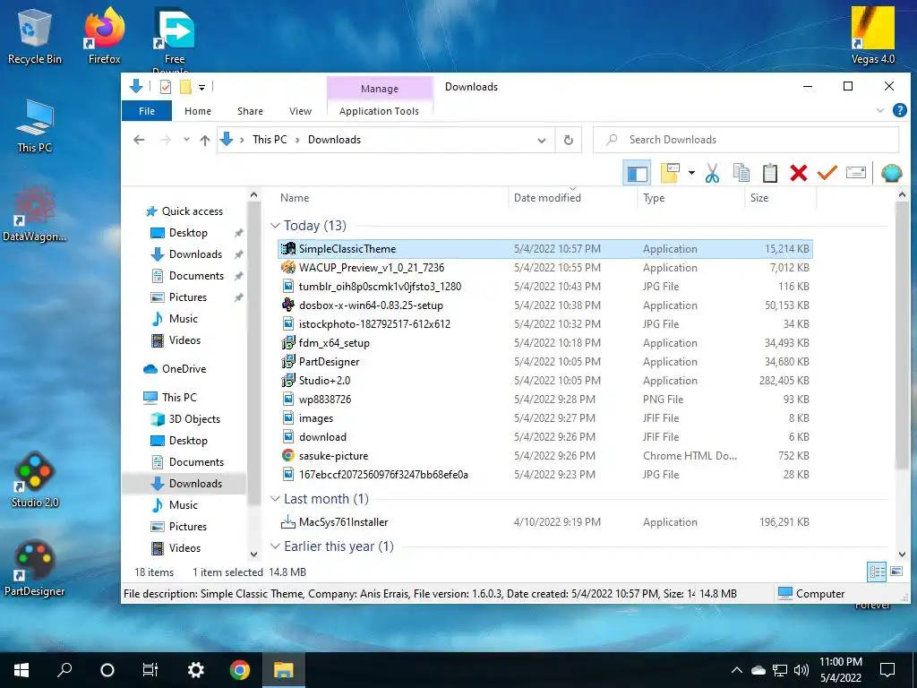
Task: Select This PC in navigation pane
Action: coord(179,398)
